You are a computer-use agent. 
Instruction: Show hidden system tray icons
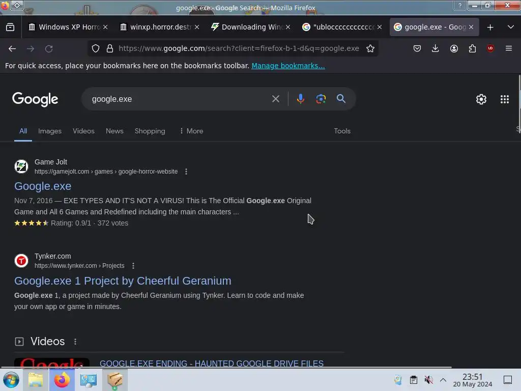click(x=443, y=380)
